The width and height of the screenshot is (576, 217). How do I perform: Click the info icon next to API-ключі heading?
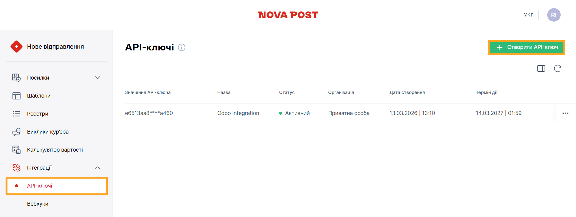[182, 47]
